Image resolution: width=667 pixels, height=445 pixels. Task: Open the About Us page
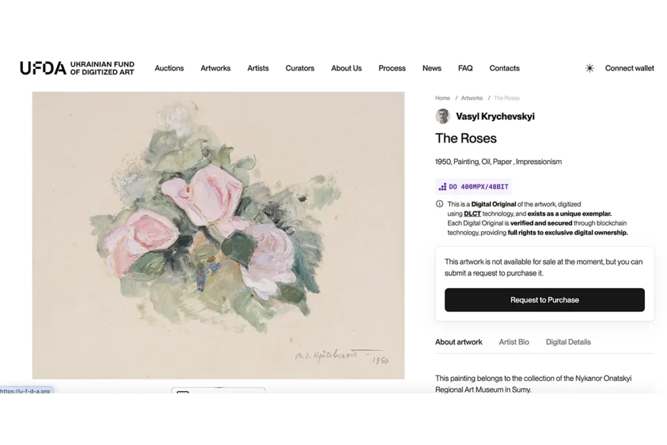point(347,68)
